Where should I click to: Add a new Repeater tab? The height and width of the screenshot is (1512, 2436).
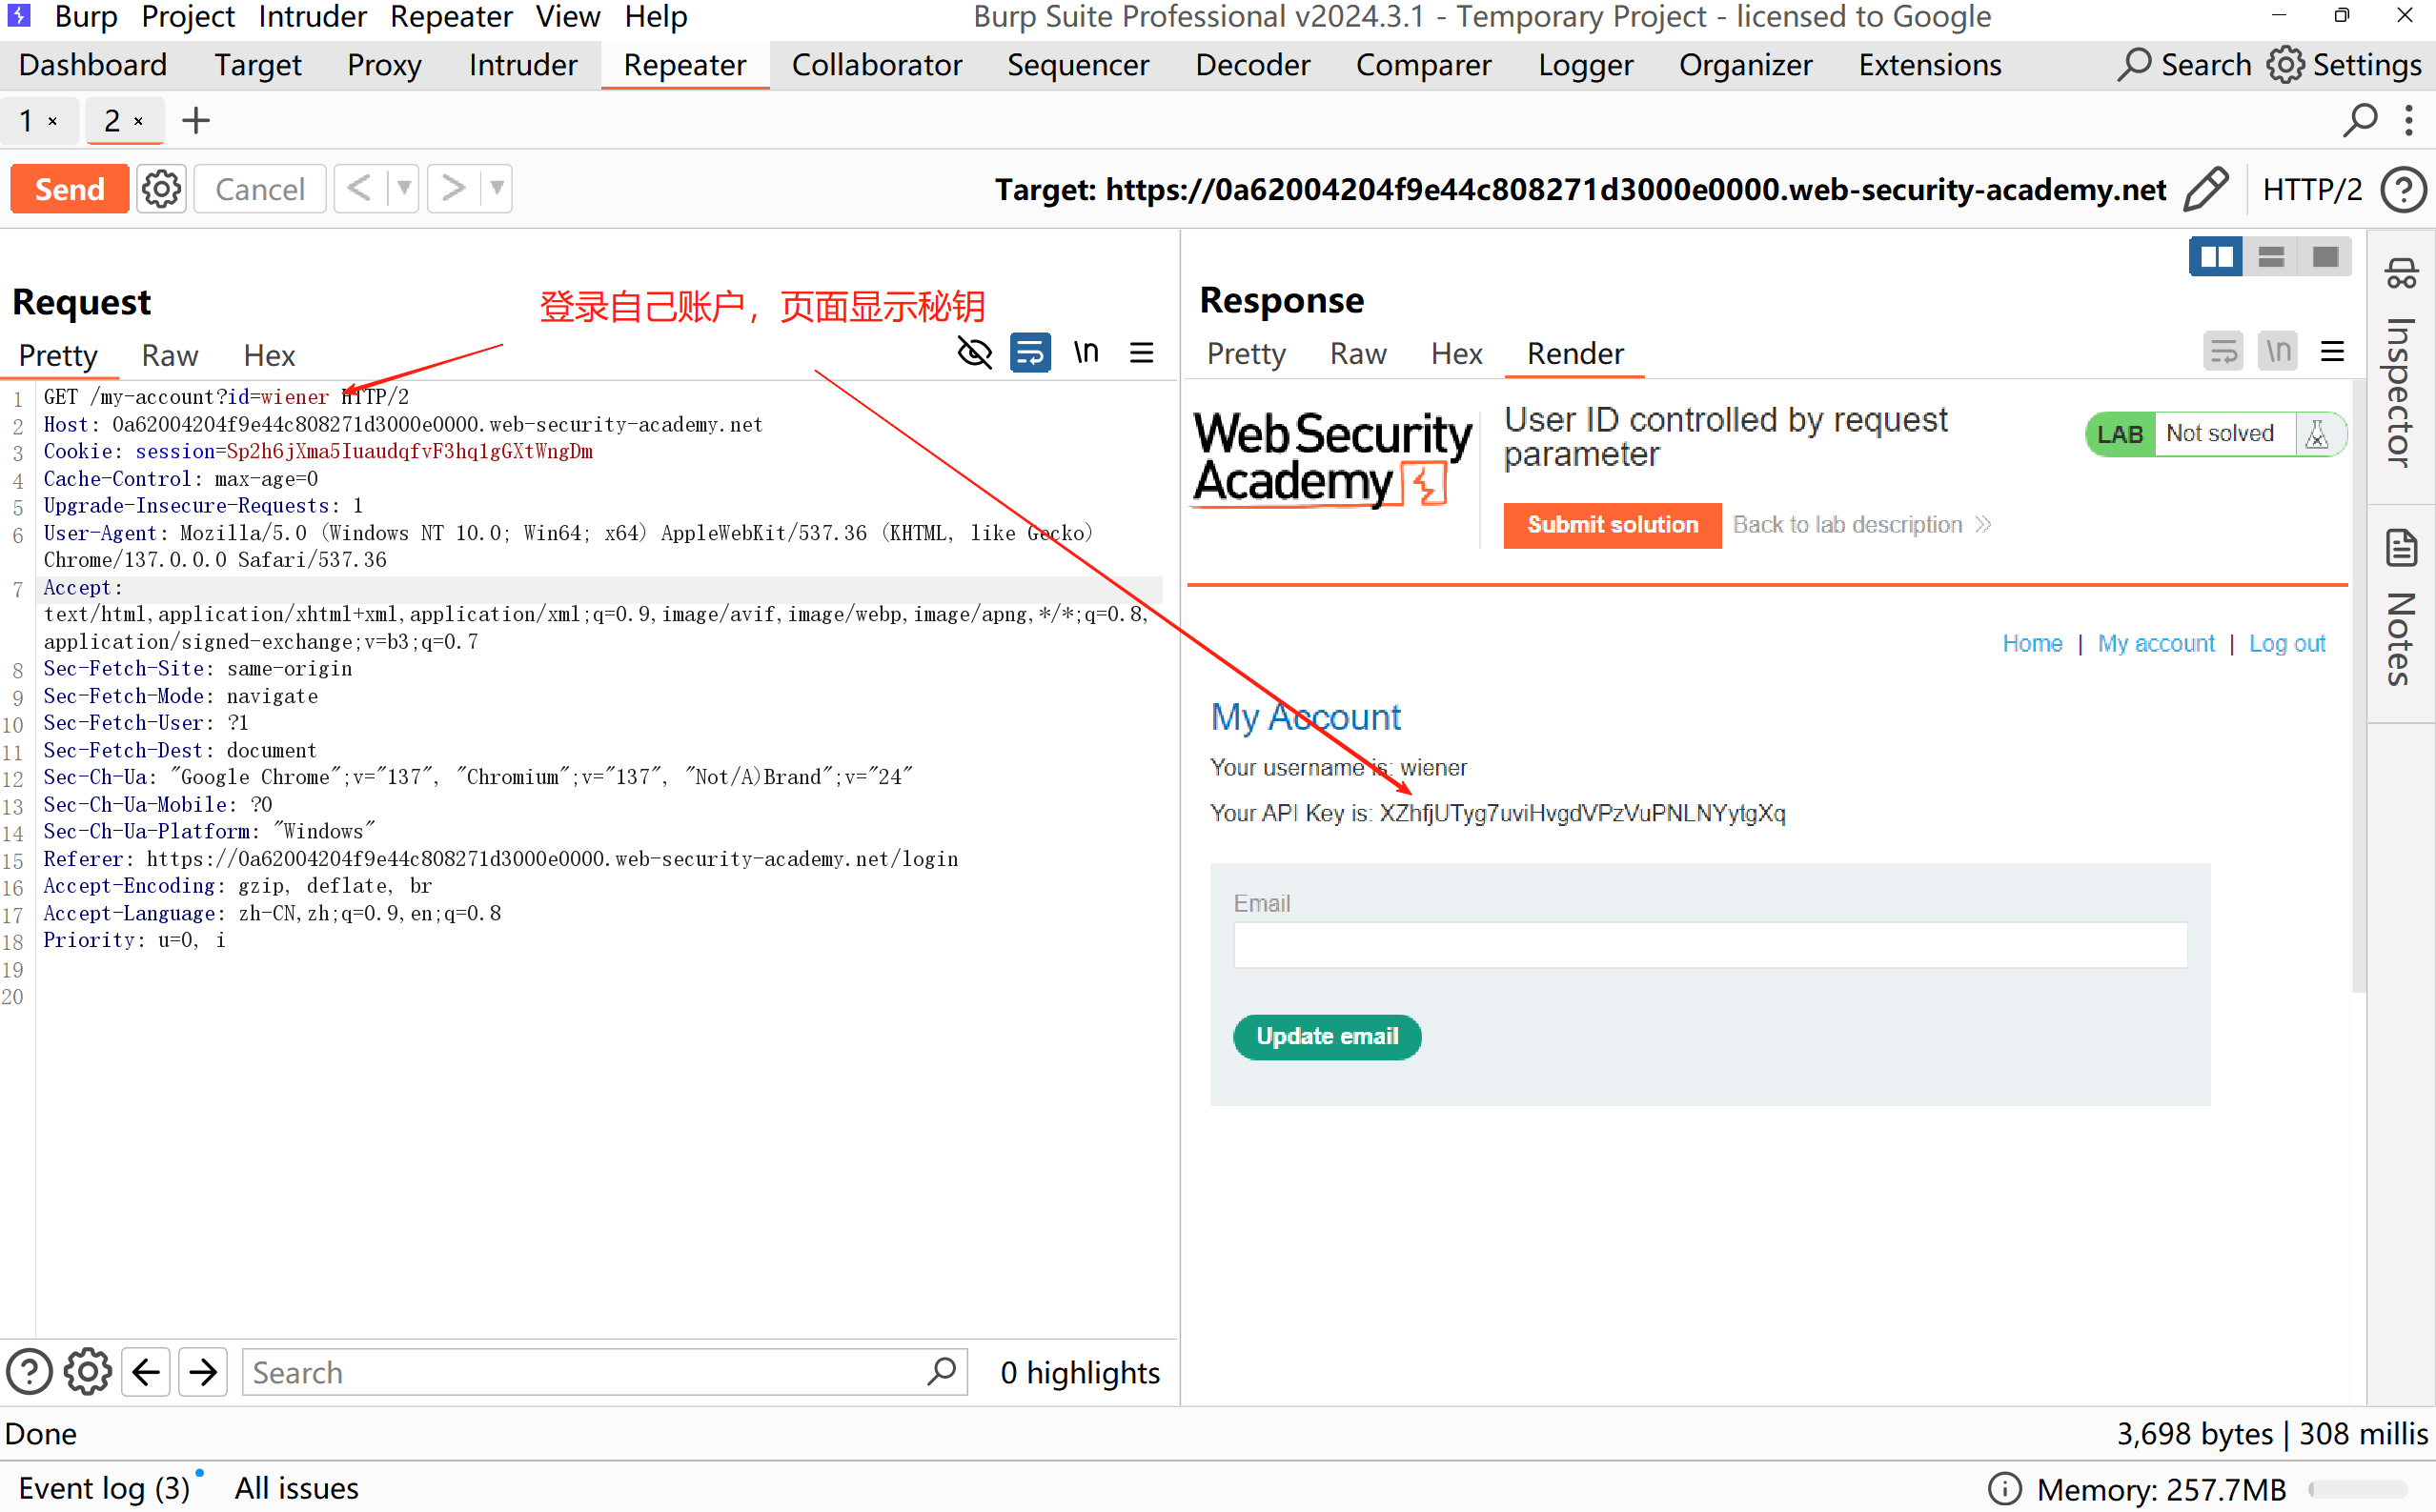(x=196, y=121)
